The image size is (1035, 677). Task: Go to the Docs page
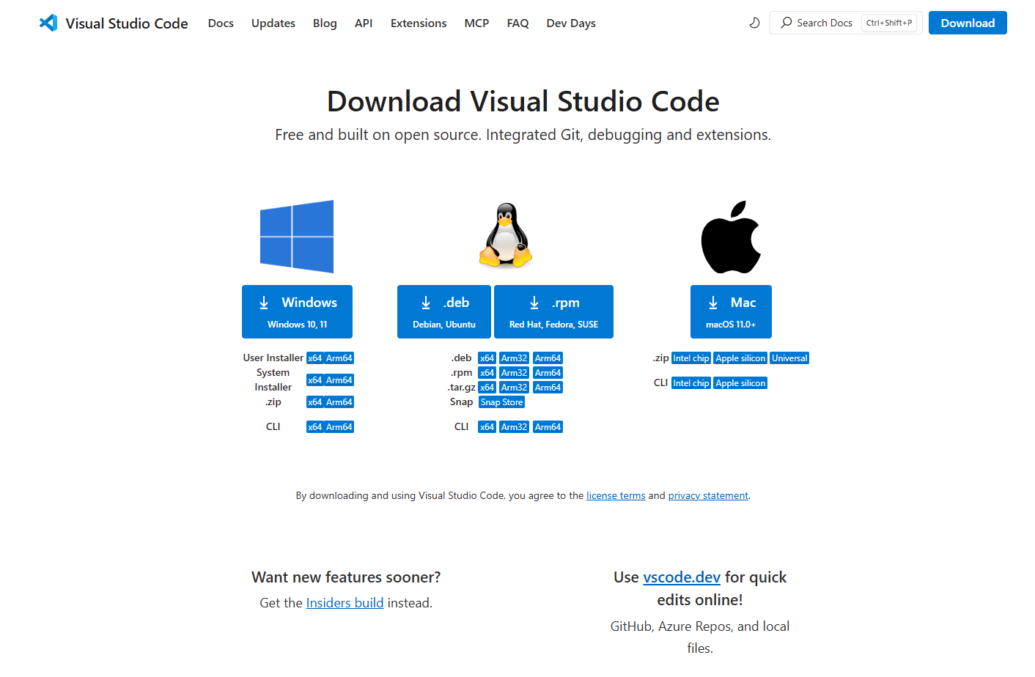pyautogui.click(x=221, y=23)
